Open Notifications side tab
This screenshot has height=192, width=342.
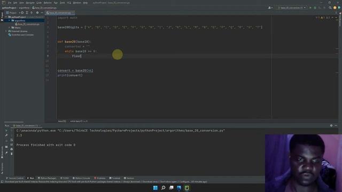click(x=340, y=20)
